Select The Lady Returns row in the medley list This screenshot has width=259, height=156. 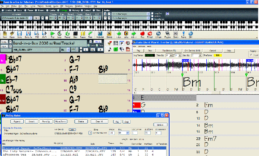coord(84,151)
